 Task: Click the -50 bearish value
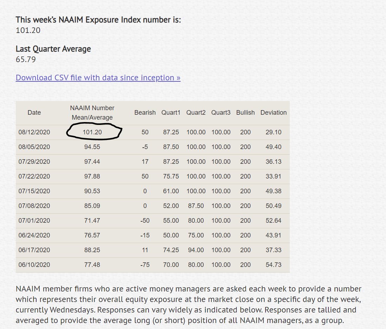pyautogui.click(x=145, y=221)
